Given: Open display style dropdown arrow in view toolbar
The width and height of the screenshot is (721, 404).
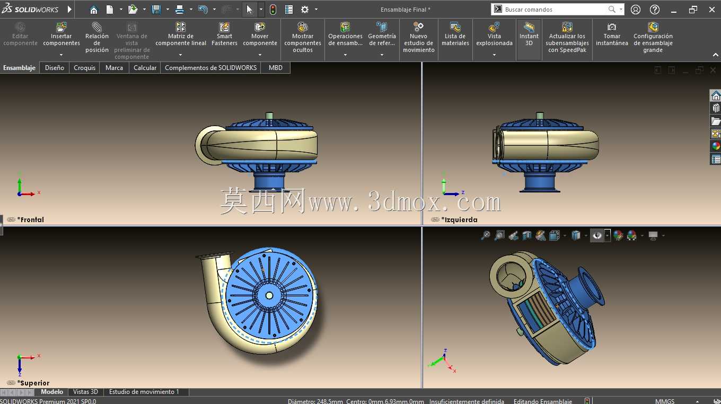Looking at the screenshot, I should (x=585, y=235).
